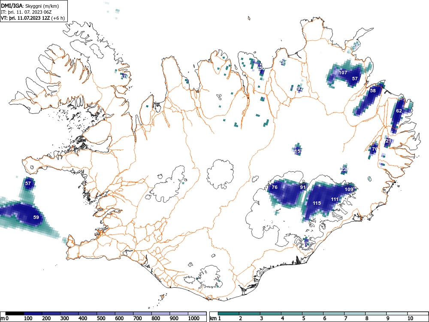Screen dimensions: 429x322
Task: Select the 1–2 km dark teal swatch
Action: pos(229,313)
